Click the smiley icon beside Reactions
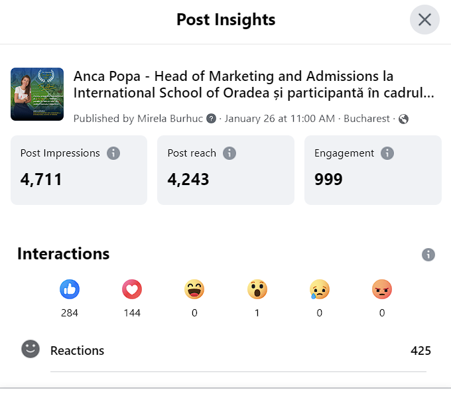The width and height of the screenshot is (451, 396). pyautogui.click(x=31, y=349)
